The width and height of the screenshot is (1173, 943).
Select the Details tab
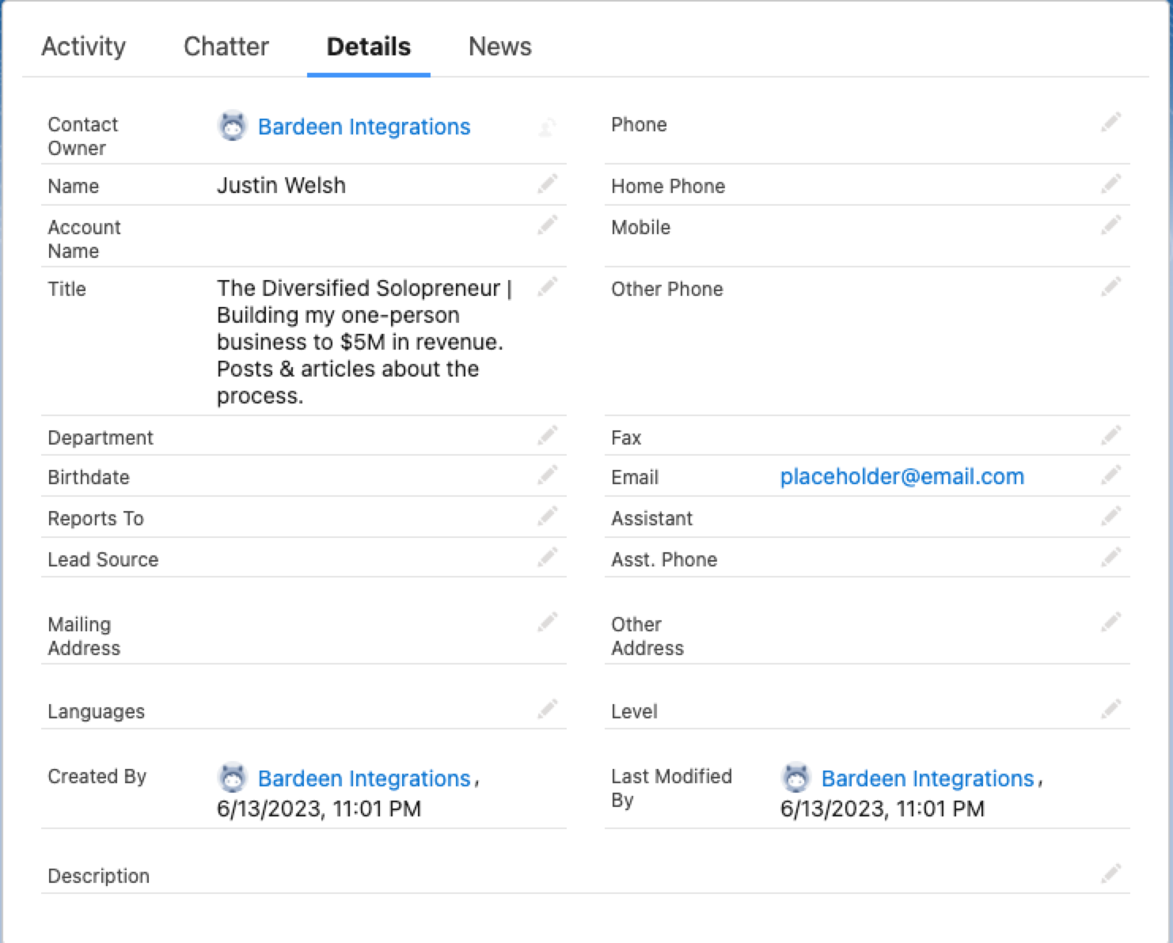369,47
